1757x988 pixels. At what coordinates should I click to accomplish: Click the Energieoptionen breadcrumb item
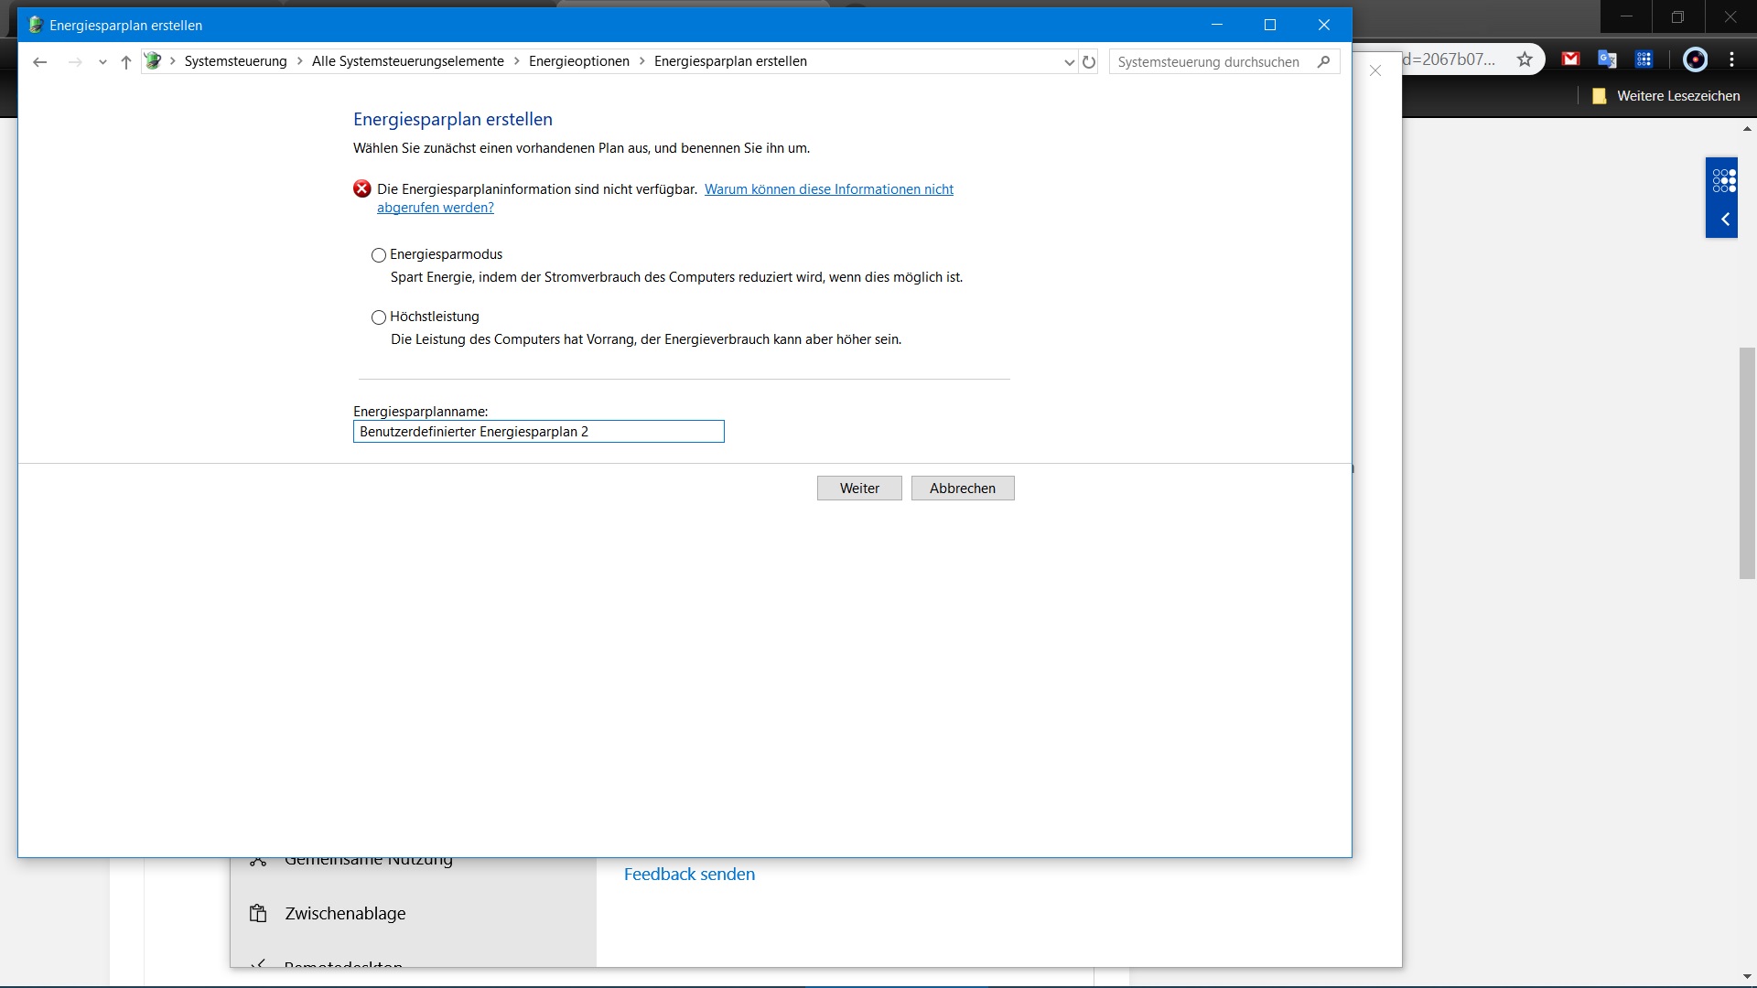pos(578,61)
